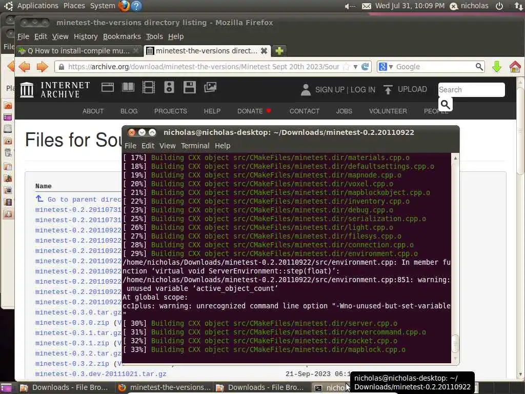Click the Firefox forward arrow button

click(42, 67)
